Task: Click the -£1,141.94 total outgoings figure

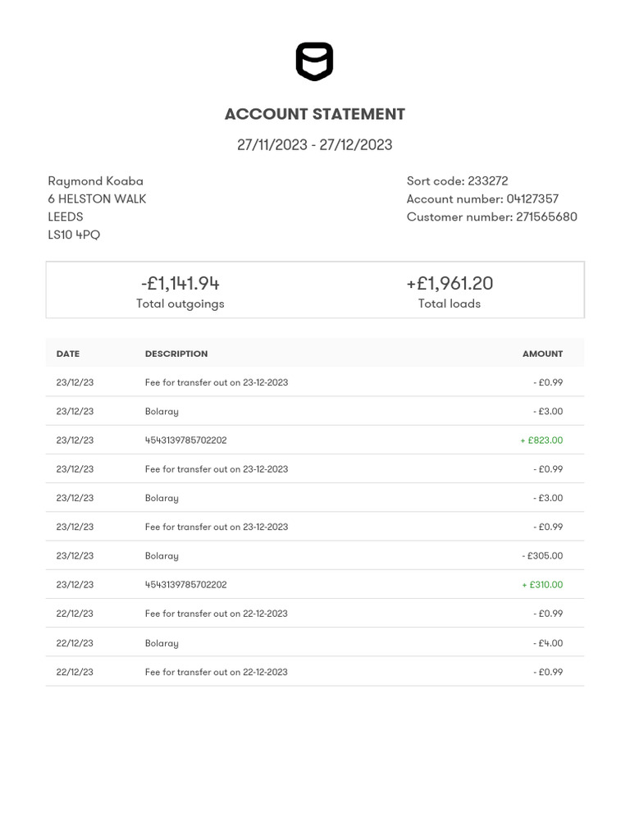Action: 180,284
